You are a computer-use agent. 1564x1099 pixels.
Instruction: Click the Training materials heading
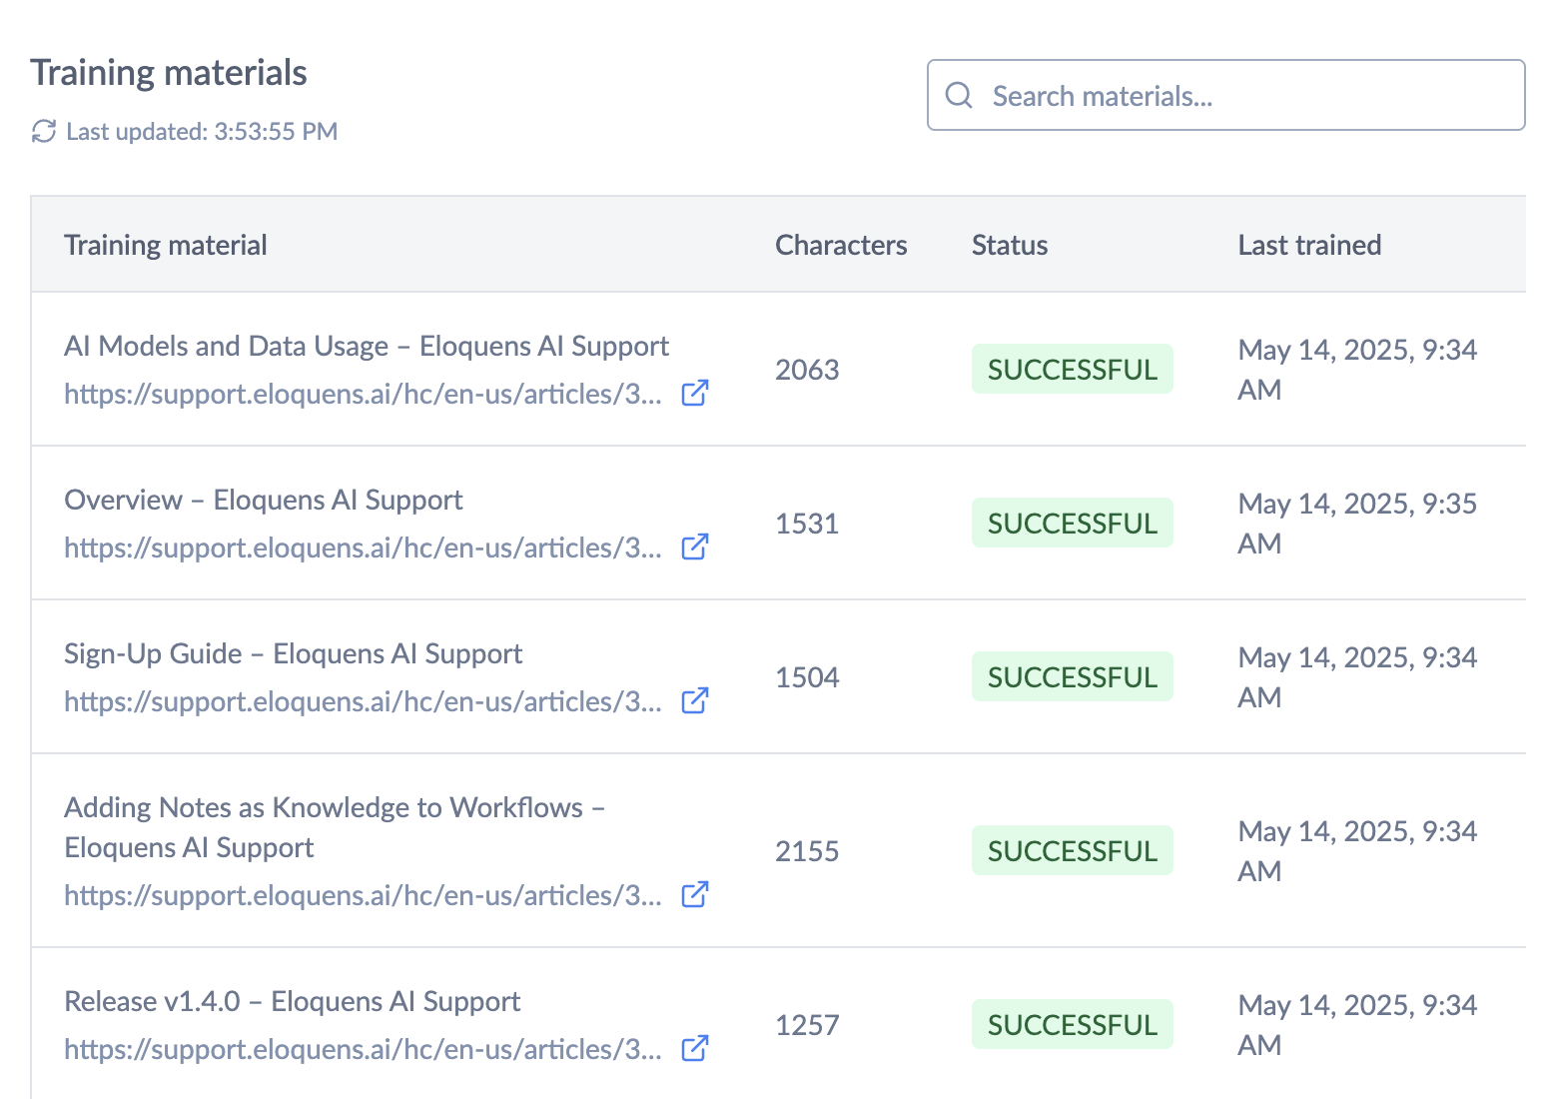[x=169, y=73]
